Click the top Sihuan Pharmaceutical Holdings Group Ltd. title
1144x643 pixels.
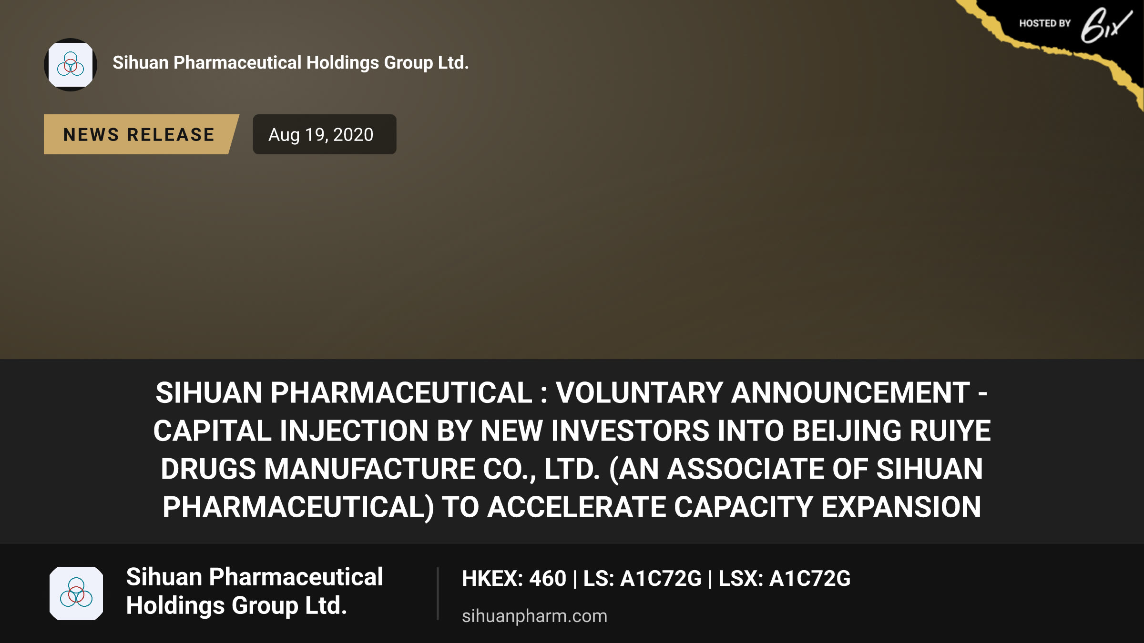coord(291,63)
